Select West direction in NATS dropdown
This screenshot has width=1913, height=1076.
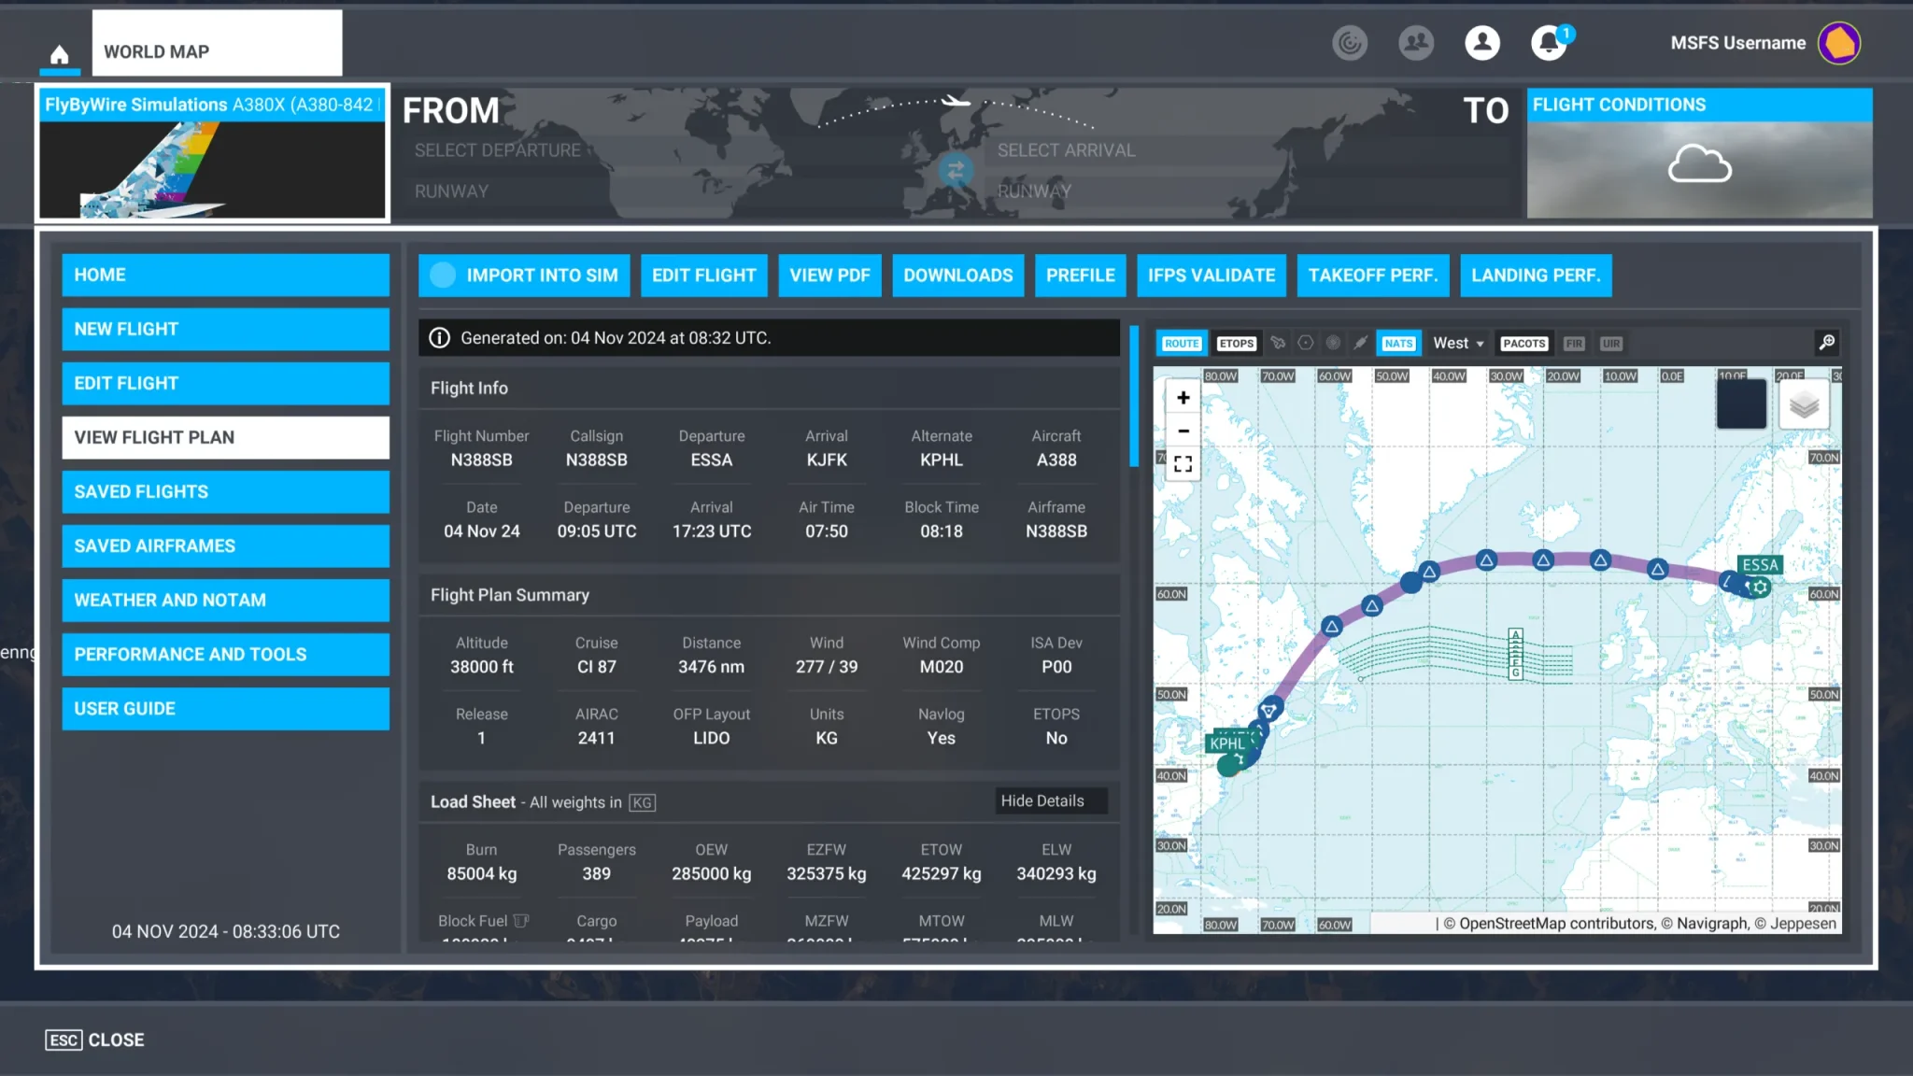pyautogui.click(x=1457, y=343)
